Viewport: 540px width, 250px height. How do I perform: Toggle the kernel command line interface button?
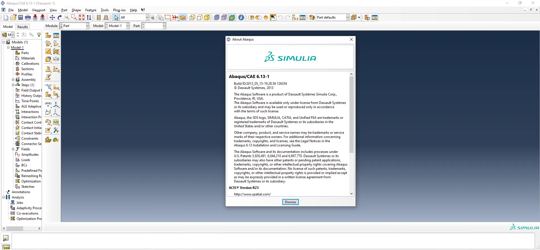(x=6, y=247)
